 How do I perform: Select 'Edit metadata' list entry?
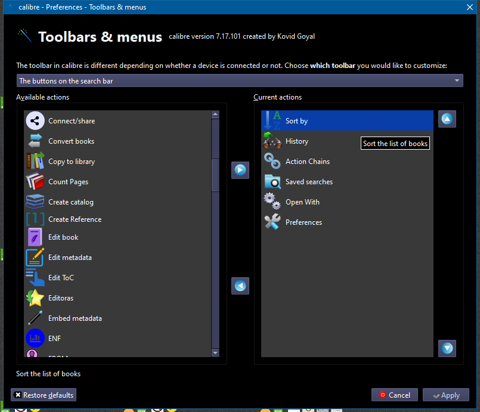[x=117, y=258]
